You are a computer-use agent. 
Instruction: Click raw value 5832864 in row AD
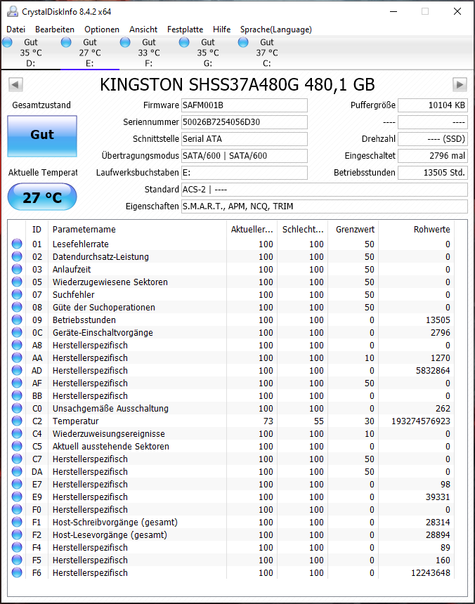coord(433,371)
